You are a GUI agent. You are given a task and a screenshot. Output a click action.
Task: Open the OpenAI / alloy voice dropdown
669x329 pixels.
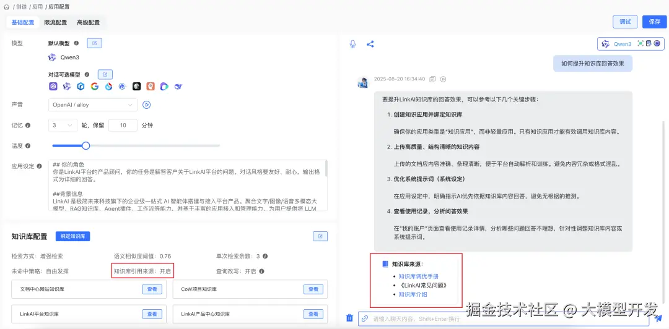point(92,105)
